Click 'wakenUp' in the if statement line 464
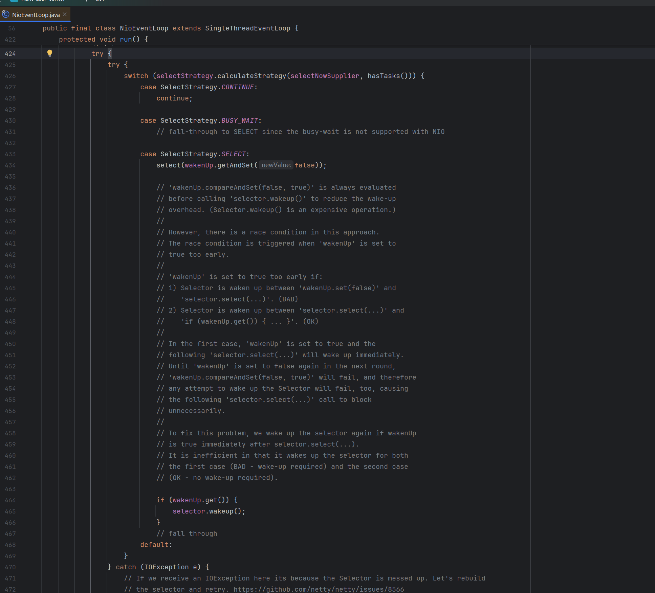The height and width of the screenshot is (593, 655). click(187, 500)
